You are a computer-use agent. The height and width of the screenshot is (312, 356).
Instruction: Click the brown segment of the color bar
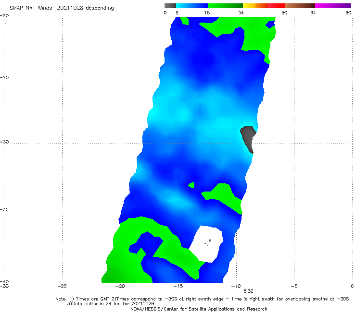click(x=300, y=6)
